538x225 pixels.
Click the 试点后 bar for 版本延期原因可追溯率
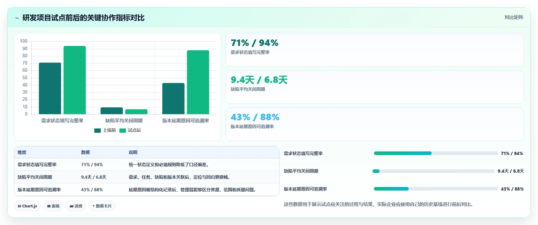click(x=198, y=82)
